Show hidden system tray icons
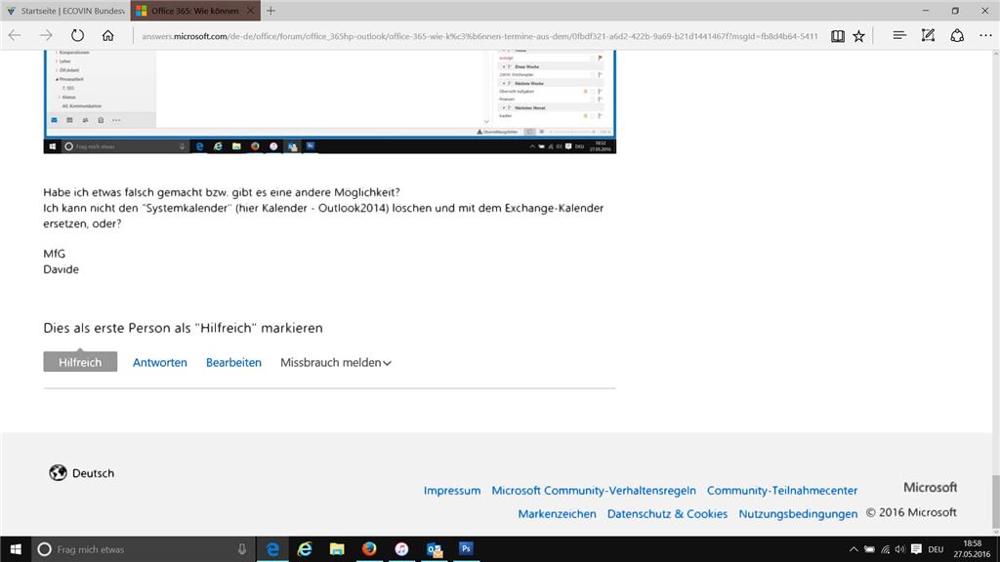 tap(854, 549)
